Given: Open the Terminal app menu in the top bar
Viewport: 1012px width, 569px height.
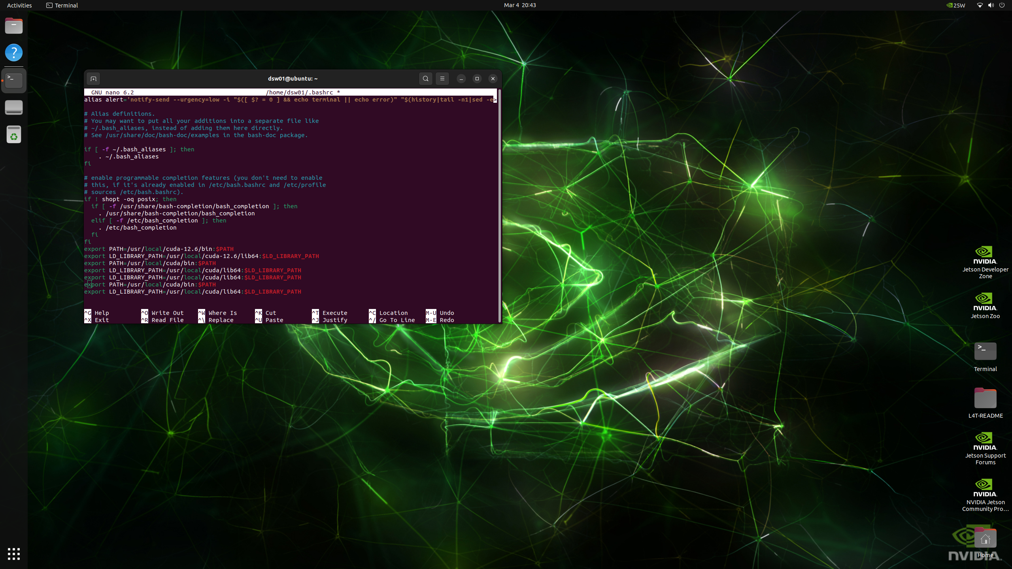Looking at the screenshot, I should 62,5.
